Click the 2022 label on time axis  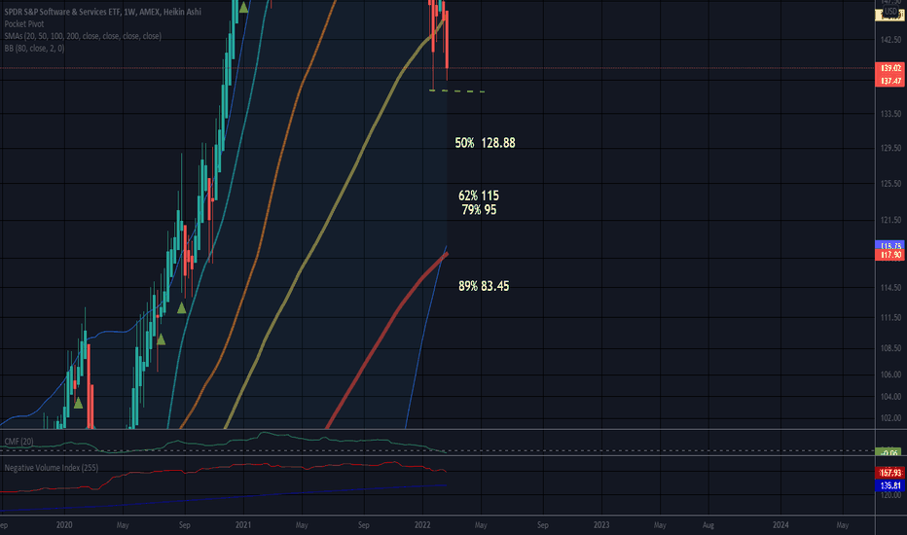point(422,525)
